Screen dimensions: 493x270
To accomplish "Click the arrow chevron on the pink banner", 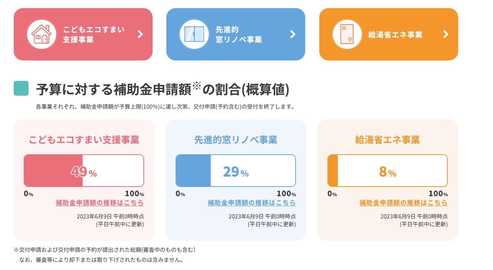I will click(140, 34).
